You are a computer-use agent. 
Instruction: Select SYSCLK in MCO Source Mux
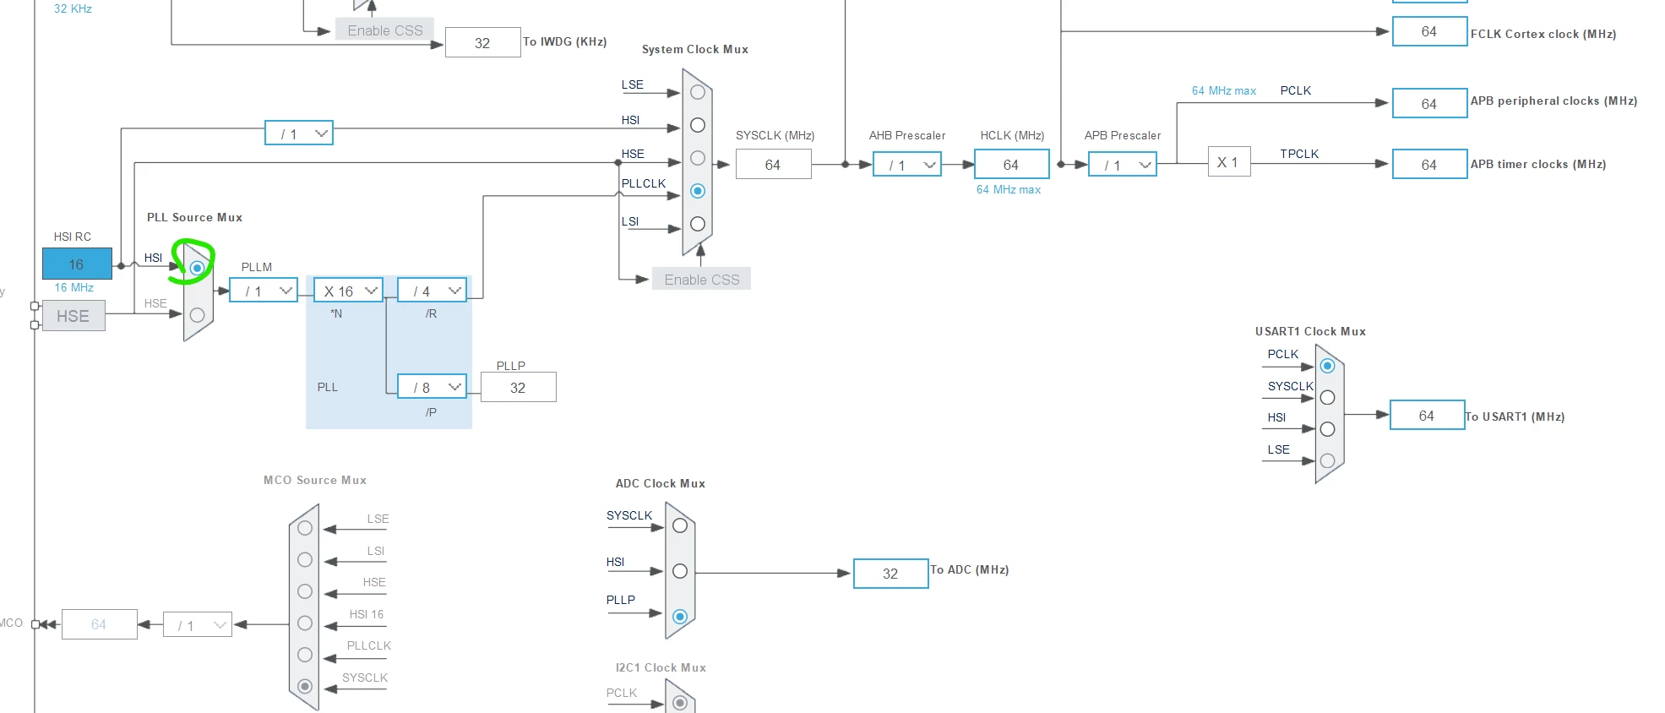point(305,686)
